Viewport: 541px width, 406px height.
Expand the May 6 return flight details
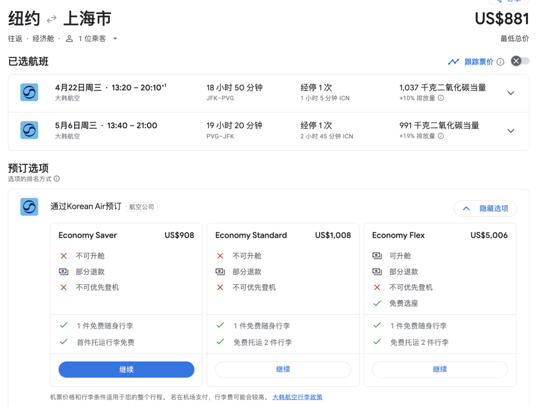tap(510, 131)
